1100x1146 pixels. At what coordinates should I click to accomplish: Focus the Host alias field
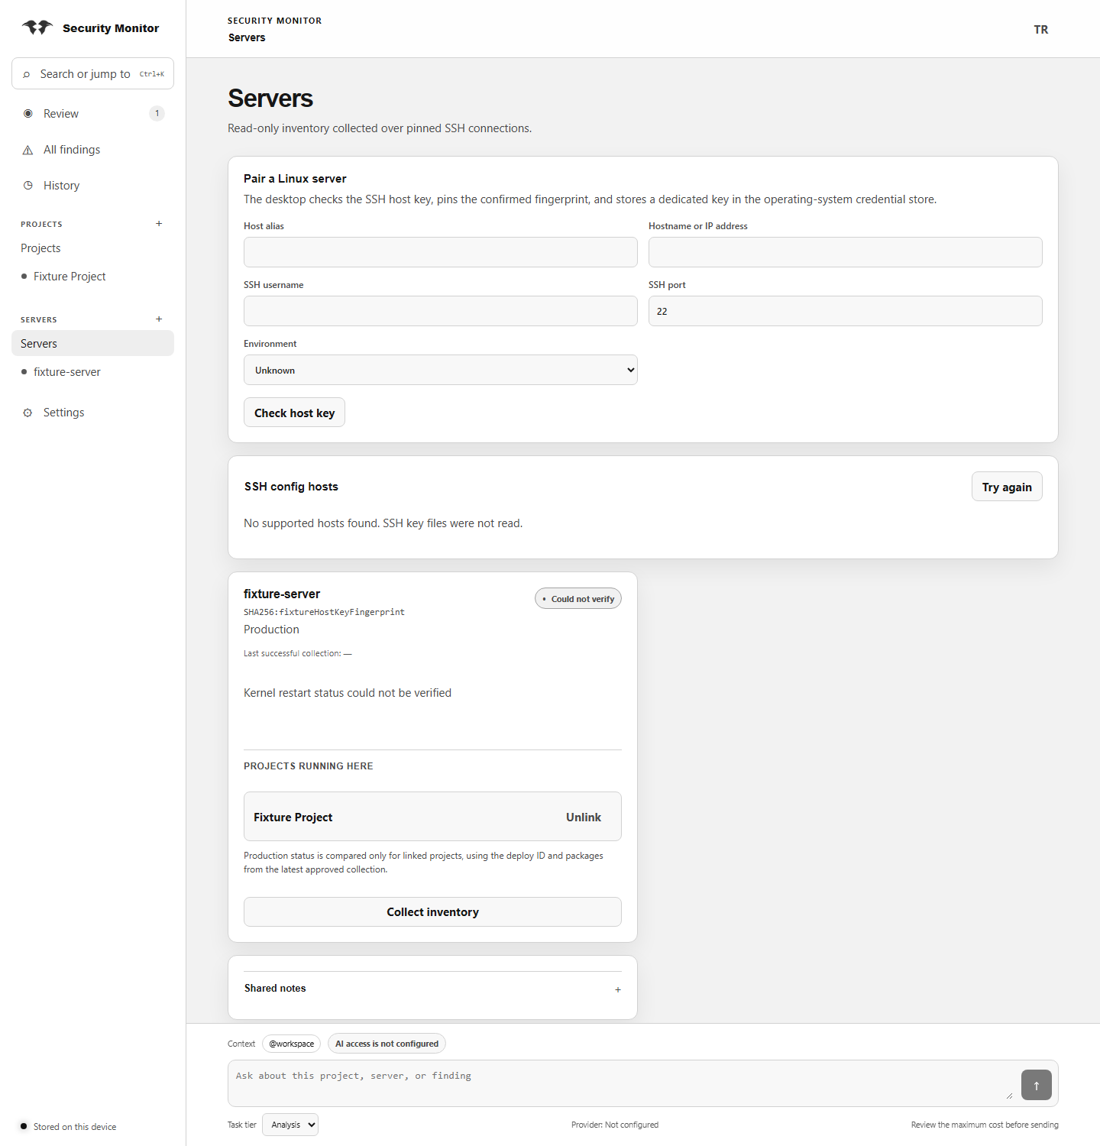point(441,252)
